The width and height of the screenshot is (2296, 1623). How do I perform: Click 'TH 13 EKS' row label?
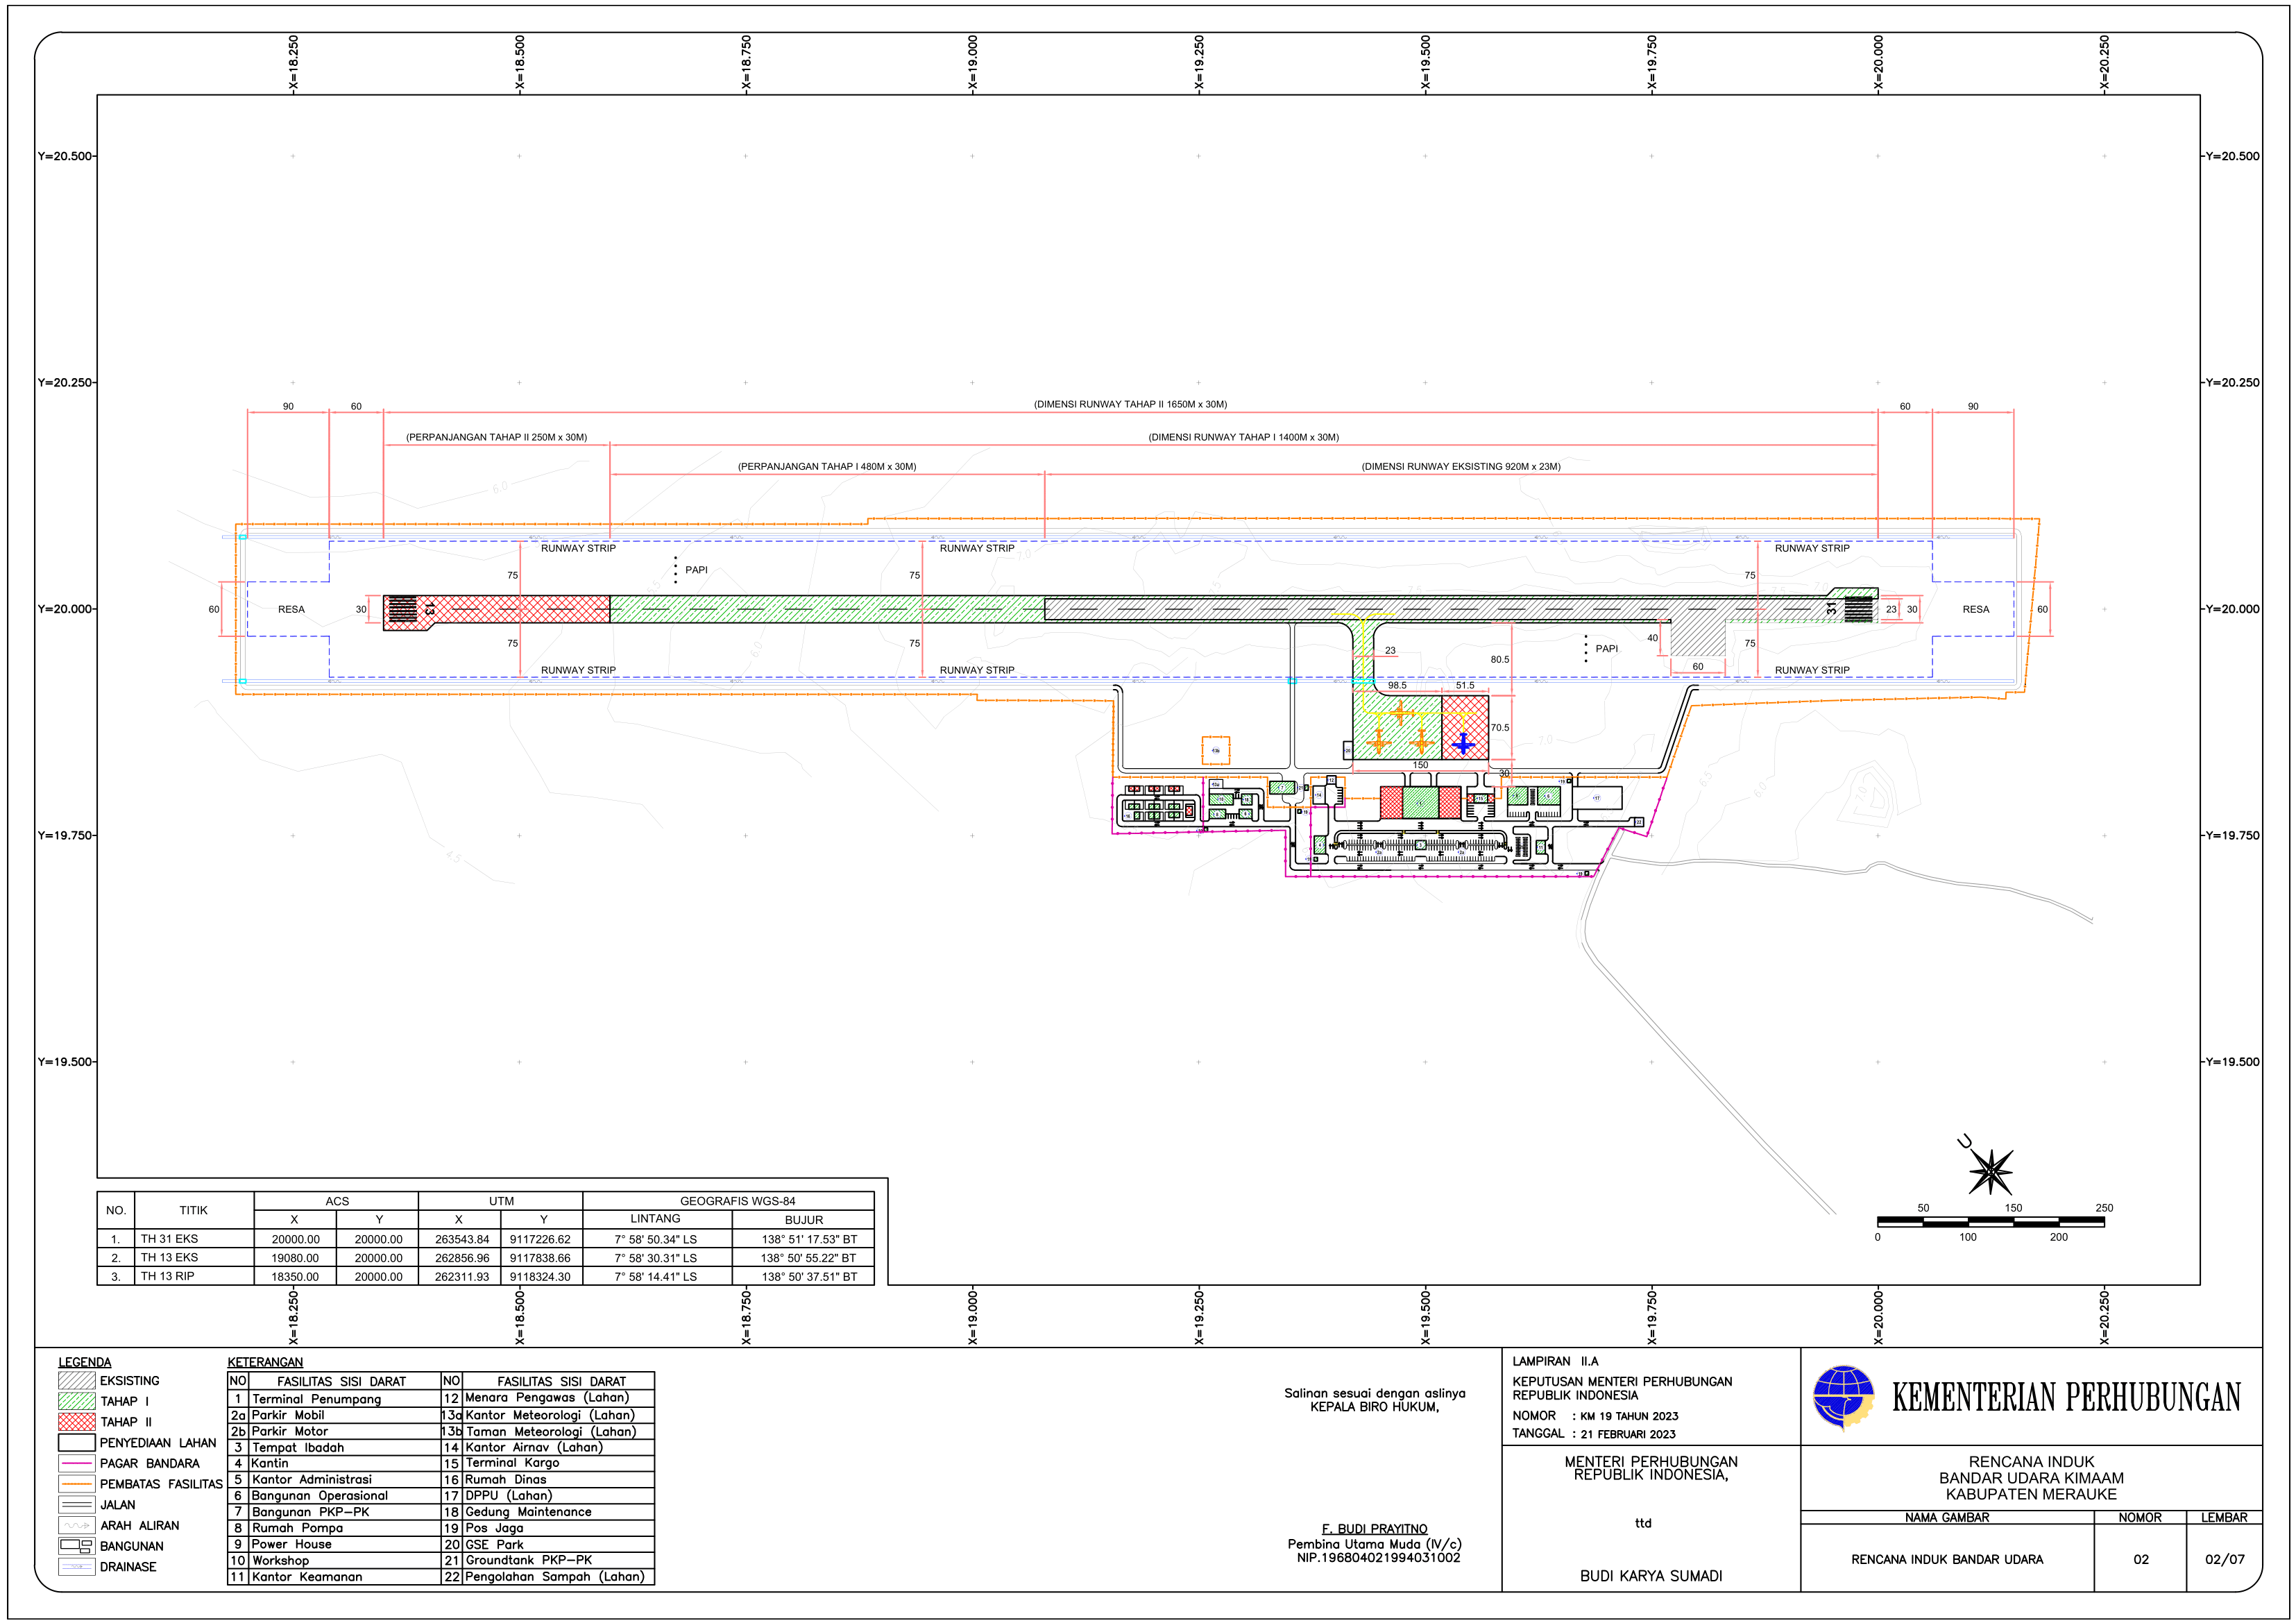pos(169,1257)
